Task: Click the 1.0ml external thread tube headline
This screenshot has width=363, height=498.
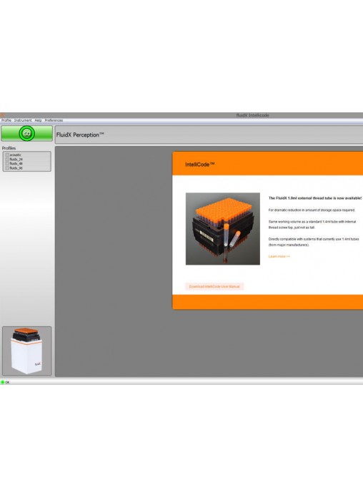Action: (315, 198)
